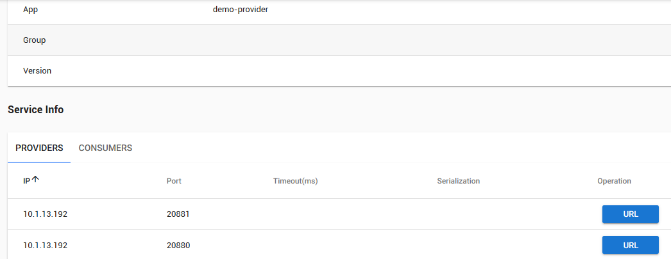This screenshot has width=671, height=259.
Task: Click the Timeout(ms) column header
Action: [295, 181]
